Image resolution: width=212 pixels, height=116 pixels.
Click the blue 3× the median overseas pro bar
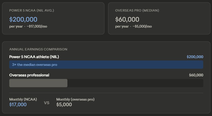[106, 65]
